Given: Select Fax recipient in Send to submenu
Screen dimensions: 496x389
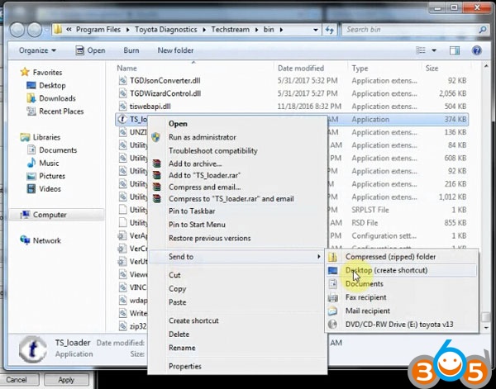Looking at the screenshot, I should (x=365, y=297).
